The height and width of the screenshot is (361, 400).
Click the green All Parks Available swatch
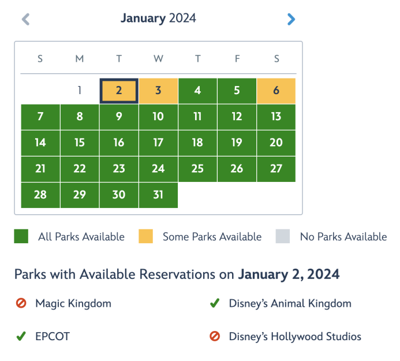click(x=21, y=236)
